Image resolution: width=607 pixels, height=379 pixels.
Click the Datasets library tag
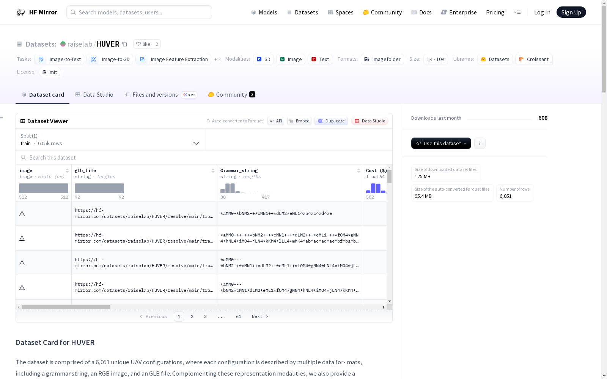pos(495,59)
